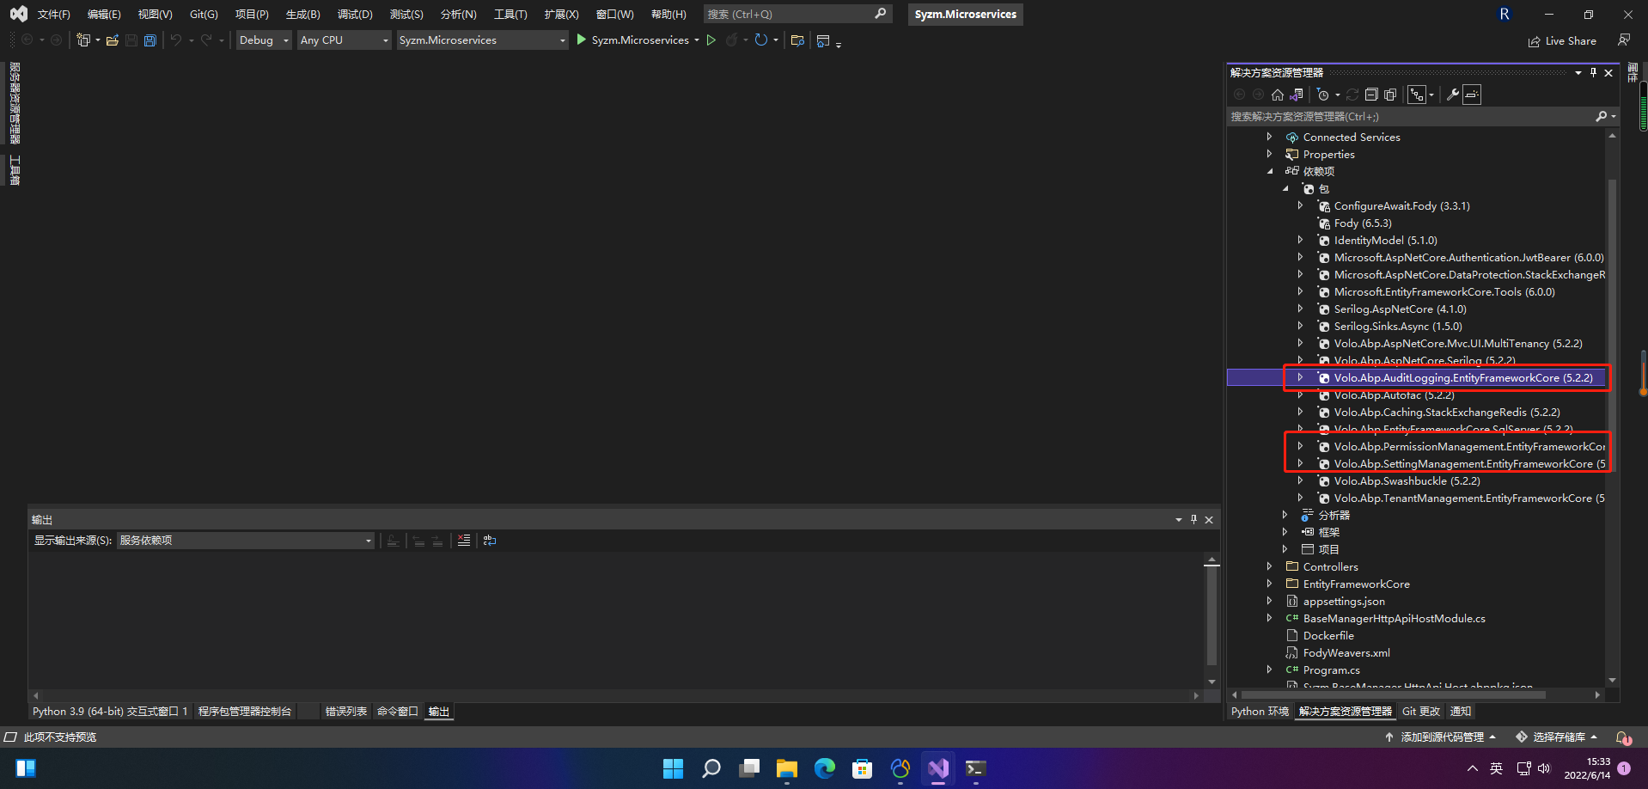This screenshot has width=1648, height=789.
Task: Collapse the 包 packages node
Action: coord(1285,188)
